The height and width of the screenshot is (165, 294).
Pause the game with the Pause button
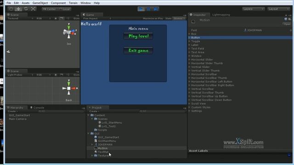pyautogui.click(x=148, y=9)
